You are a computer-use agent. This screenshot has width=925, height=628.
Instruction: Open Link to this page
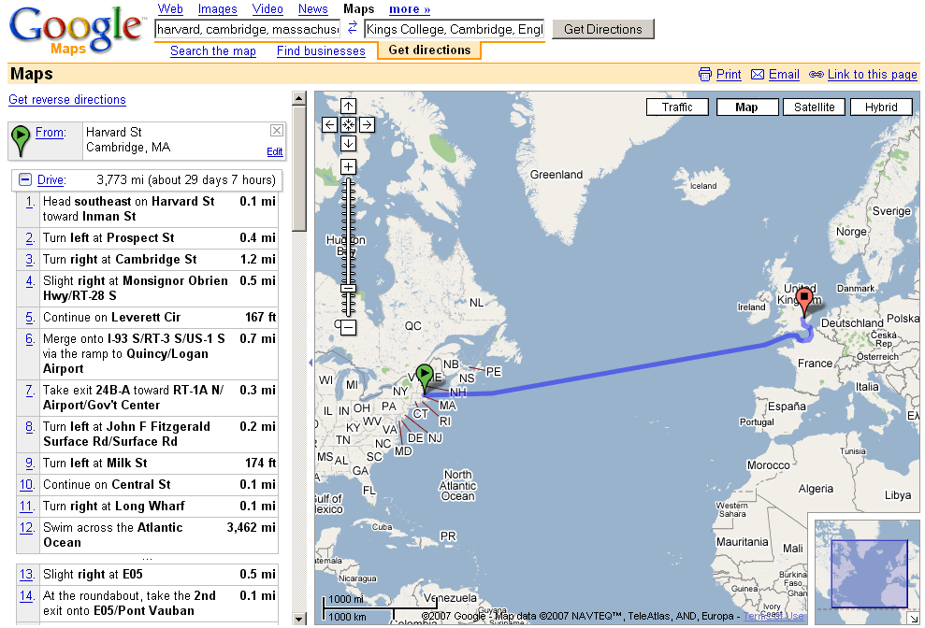point(872,75)
